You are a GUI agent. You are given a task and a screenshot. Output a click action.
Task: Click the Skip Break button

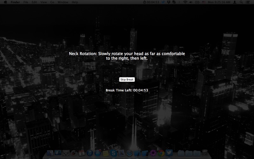coord(127,79)
